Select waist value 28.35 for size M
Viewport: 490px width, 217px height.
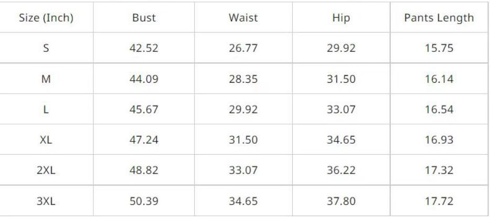(x=243, y=79)
